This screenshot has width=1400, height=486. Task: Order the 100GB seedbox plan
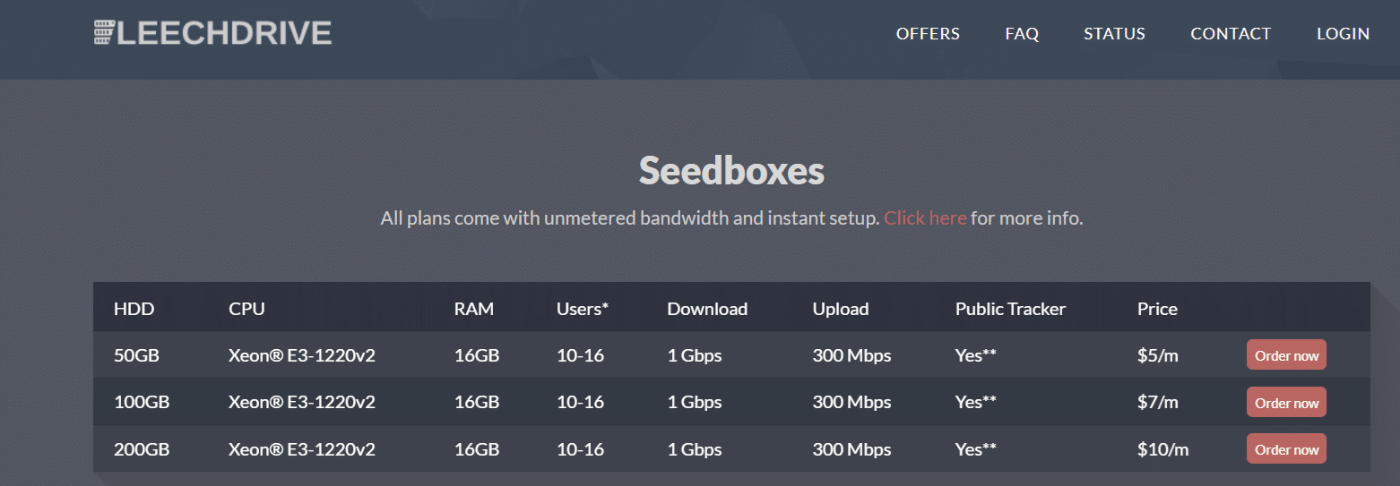coord(1286,403)
